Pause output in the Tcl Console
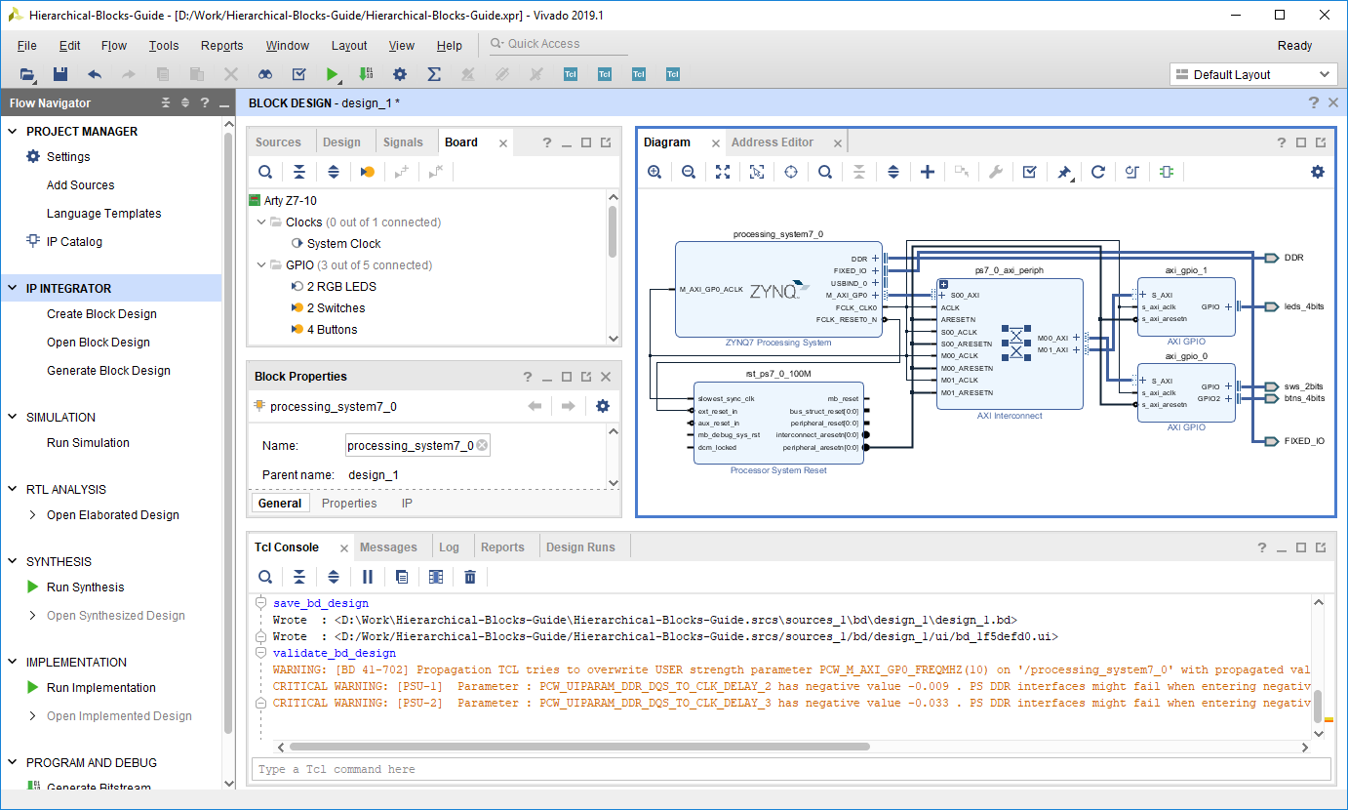 tap(368, 577)
